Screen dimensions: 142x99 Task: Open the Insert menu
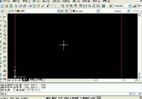click(36, 1)
